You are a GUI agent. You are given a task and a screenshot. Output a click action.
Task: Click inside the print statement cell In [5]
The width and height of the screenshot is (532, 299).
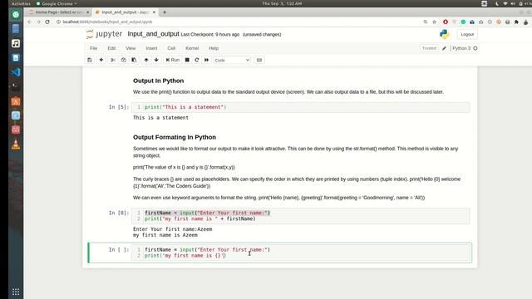pyautogui.click(x=301, y=107)
